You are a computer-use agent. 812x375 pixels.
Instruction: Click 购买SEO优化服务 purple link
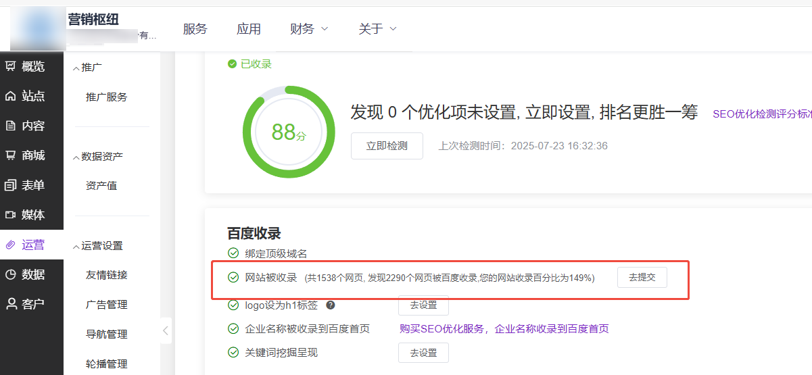443,329
